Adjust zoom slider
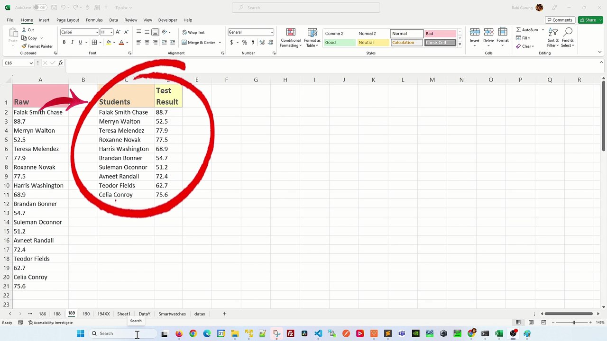Screen dimensions: 607x341 (x=574, y=323)
